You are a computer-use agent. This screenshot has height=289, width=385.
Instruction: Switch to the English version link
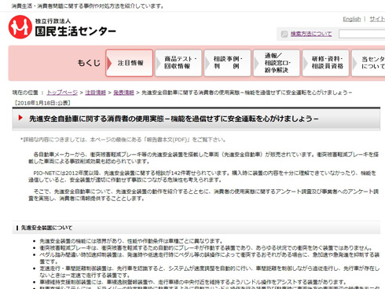pyautogui.click(x=352, y=19)
